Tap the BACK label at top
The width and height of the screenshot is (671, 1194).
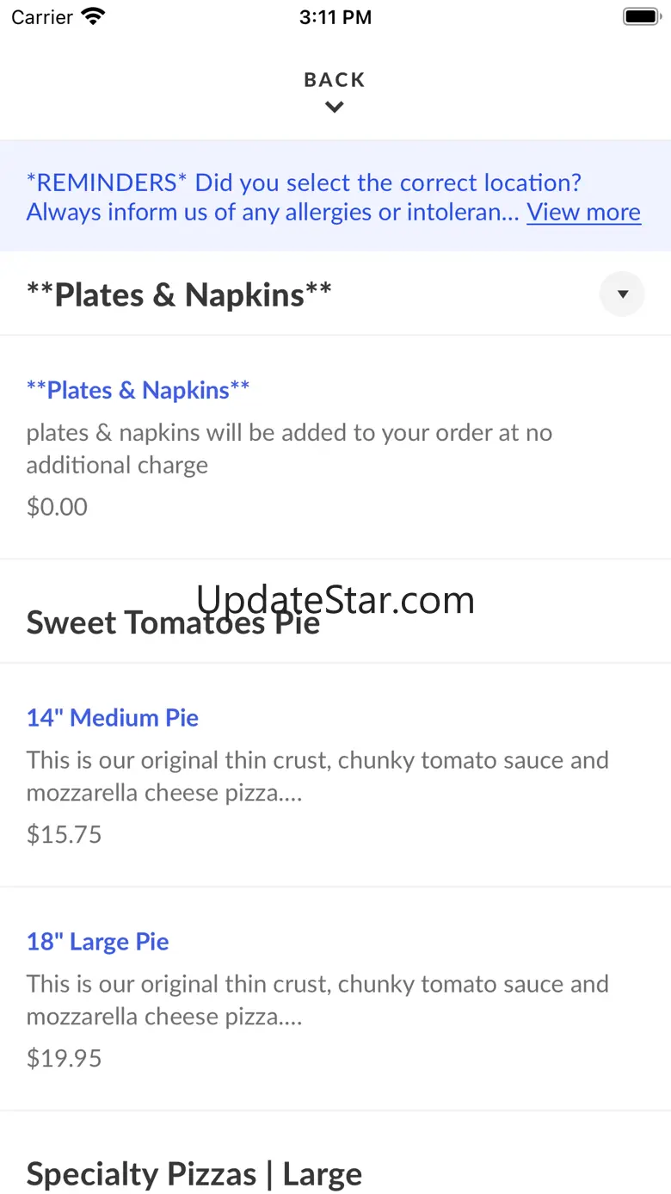[x=335, y=80]
